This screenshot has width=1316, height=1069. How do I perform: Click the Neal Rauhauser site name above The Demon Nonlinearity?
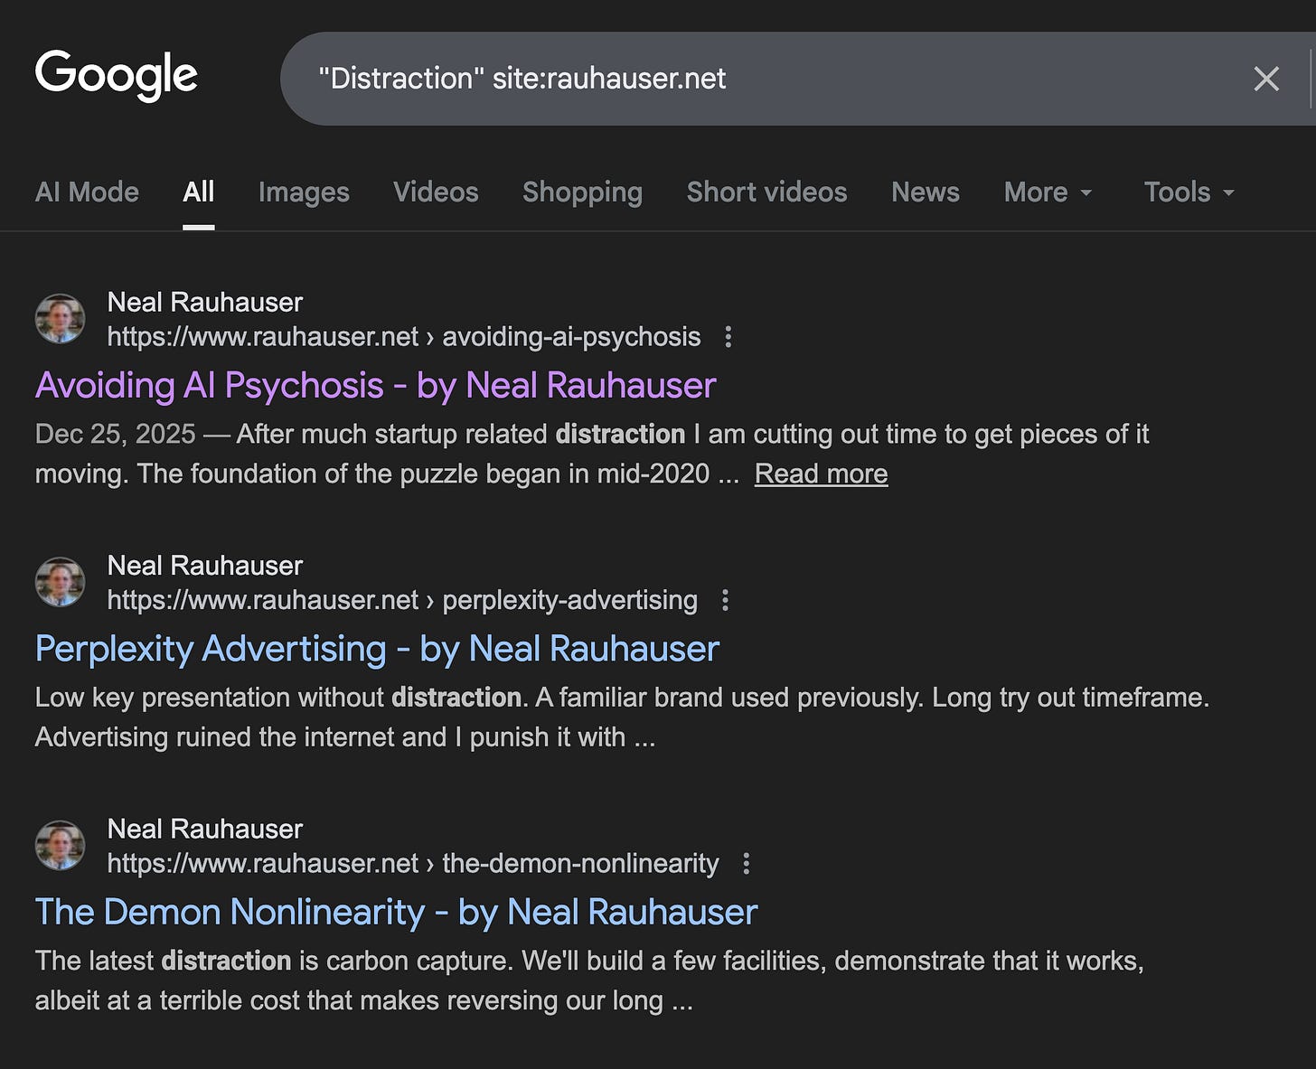204,829
